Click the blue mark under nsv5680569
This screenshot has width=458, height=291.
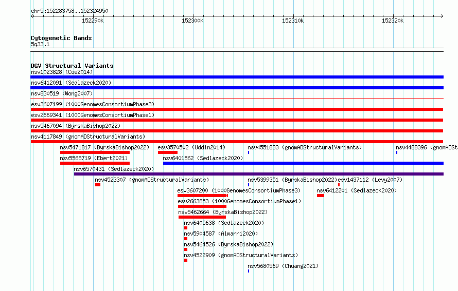[x=249, y=271]
